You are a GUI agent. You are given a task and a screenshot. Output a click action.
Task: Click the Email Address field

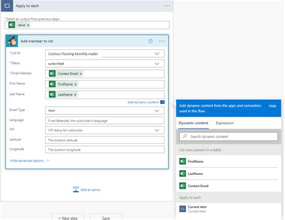click(105, 74)
